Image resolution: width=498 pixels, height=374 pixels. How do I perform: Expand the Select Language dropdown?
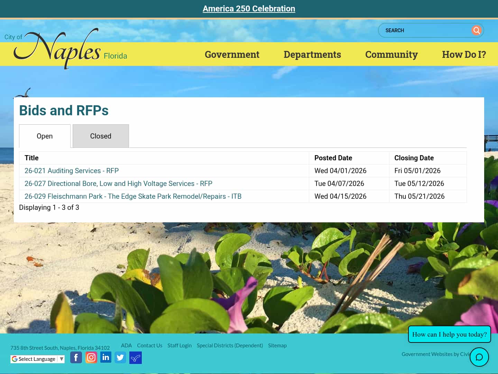(37, 359)
